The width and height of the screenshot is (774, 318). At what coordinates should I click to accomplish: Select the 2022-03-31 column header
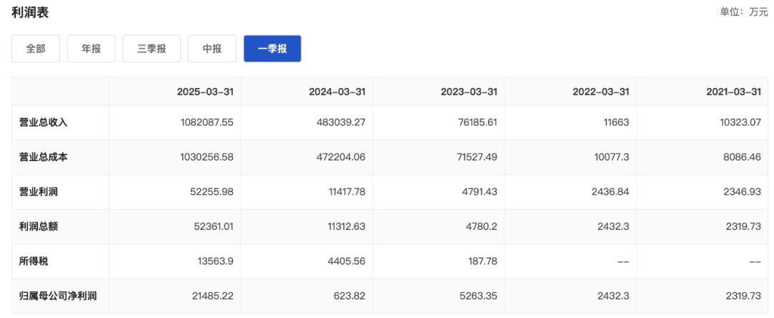coord(601,92)
